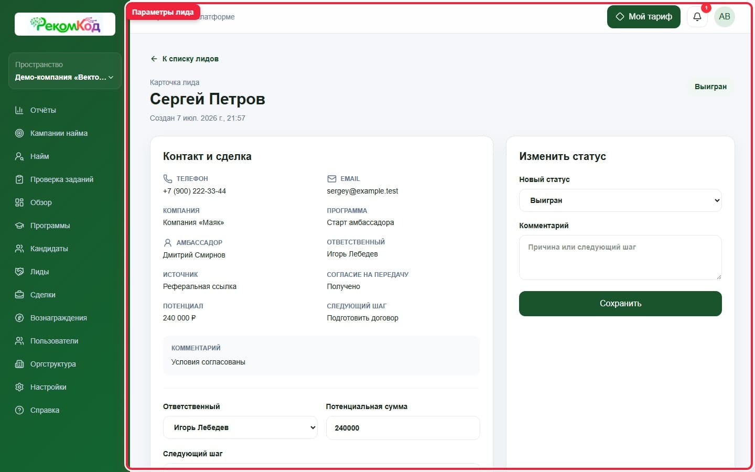Click the comment textarea resize handle

pyautogui.click(x=718, y=276)
